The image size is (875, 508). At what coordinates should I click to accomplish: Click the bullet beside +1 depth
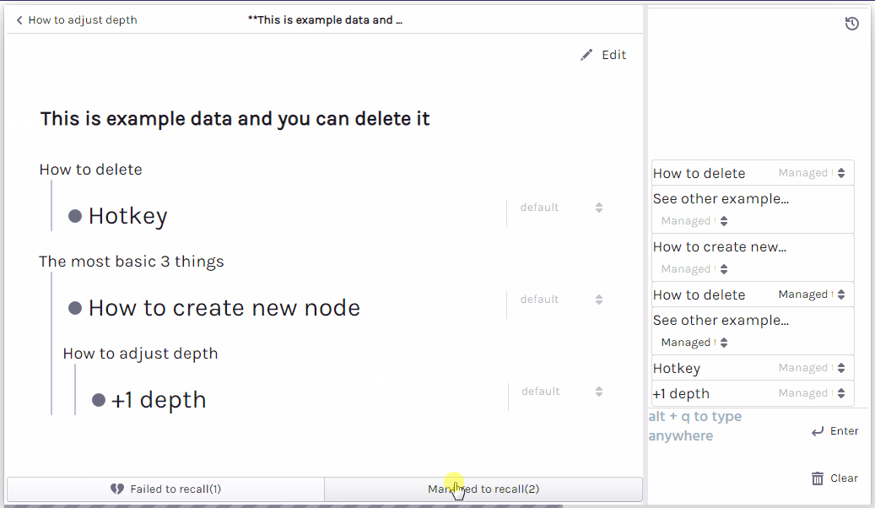[99, 400]
